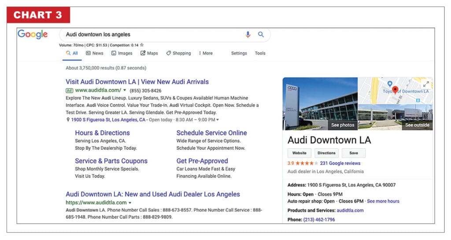The height and width of the screenshot is (240, 451).
Task: Click About 3,750,000 results text
Action: tap(106, 68)
